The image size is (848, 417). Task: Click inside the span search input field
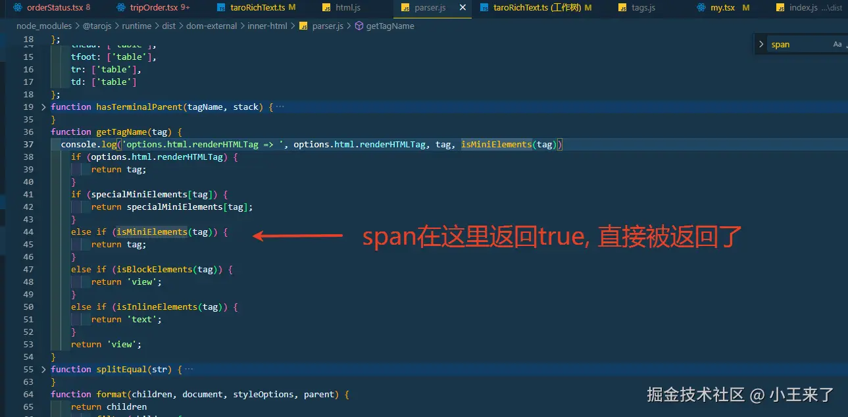[x=796, y=43]
